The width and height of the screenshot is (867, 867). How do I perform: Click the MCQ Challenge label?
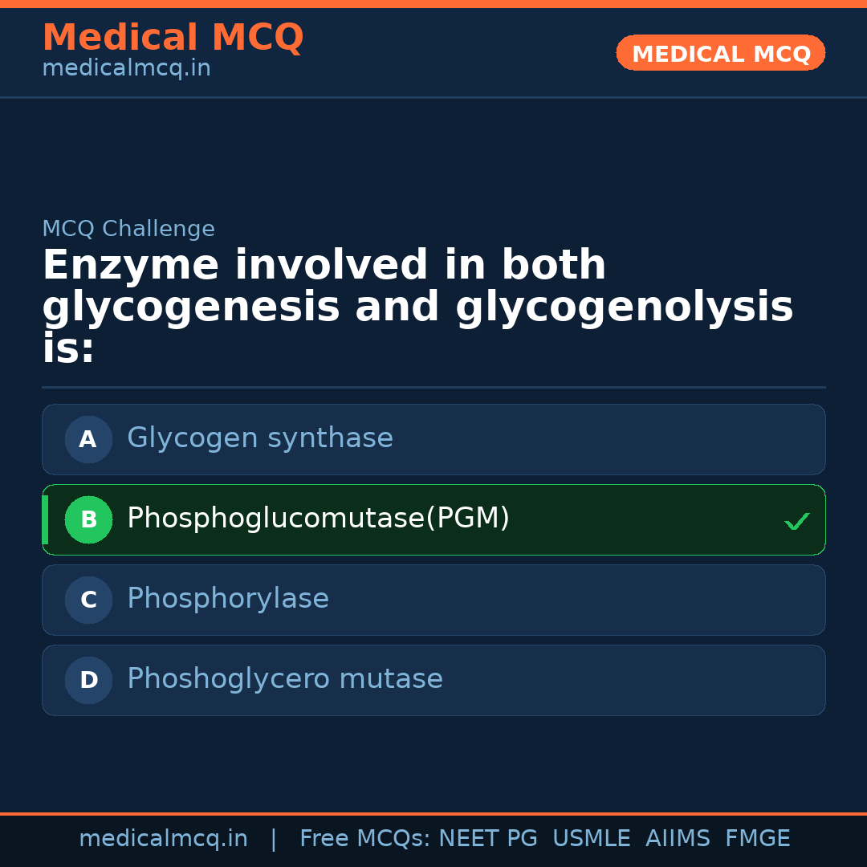click(128, 229)
